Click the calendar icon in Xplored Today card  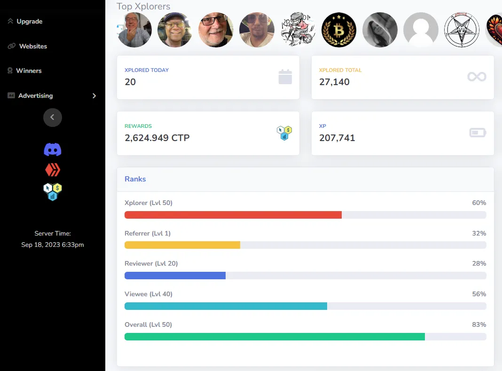pyautogui.click(x=285, y=77)
